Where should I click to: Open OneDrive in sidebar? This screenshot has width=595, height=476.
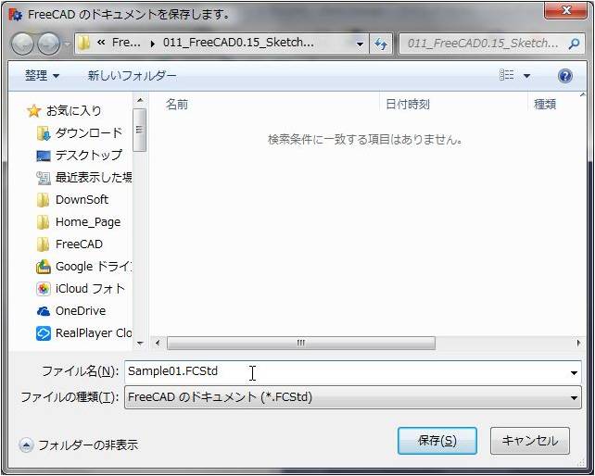click(x=81, y=310)
